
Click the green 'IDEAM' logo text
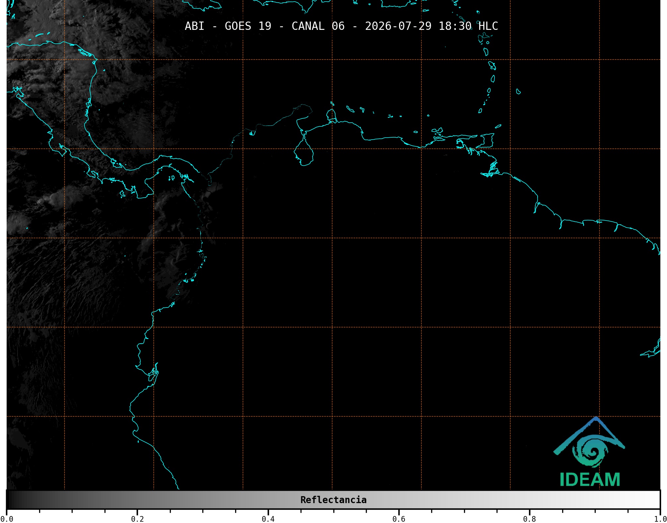point(590,480)
